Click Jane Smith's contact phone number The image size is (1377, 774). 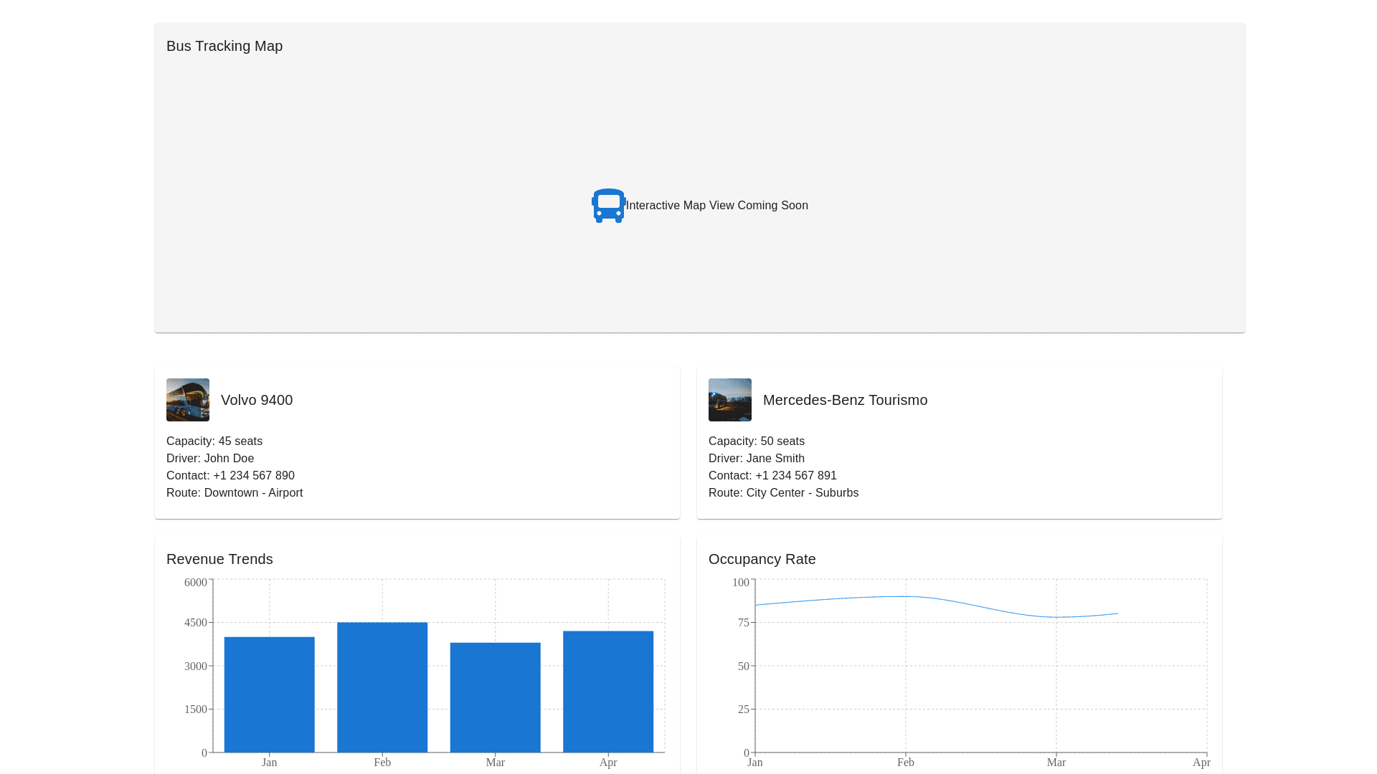point(795,476)
